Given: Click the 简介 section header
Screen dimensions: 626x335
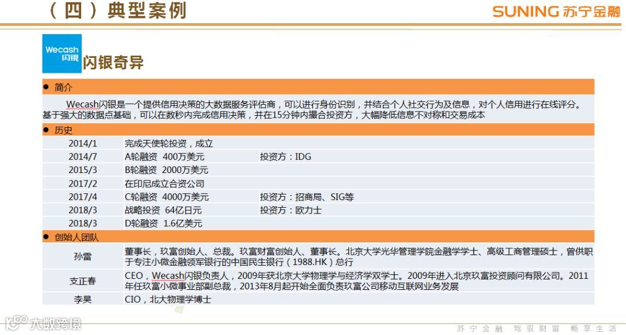Looking at the screenshot, I should 318,87.
